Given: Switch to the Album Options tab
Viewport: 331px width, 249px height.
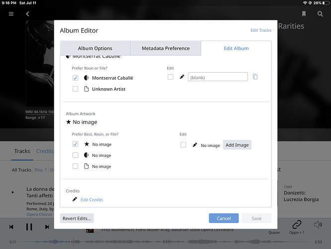Looking at the screenshot, I should (95, 48).
